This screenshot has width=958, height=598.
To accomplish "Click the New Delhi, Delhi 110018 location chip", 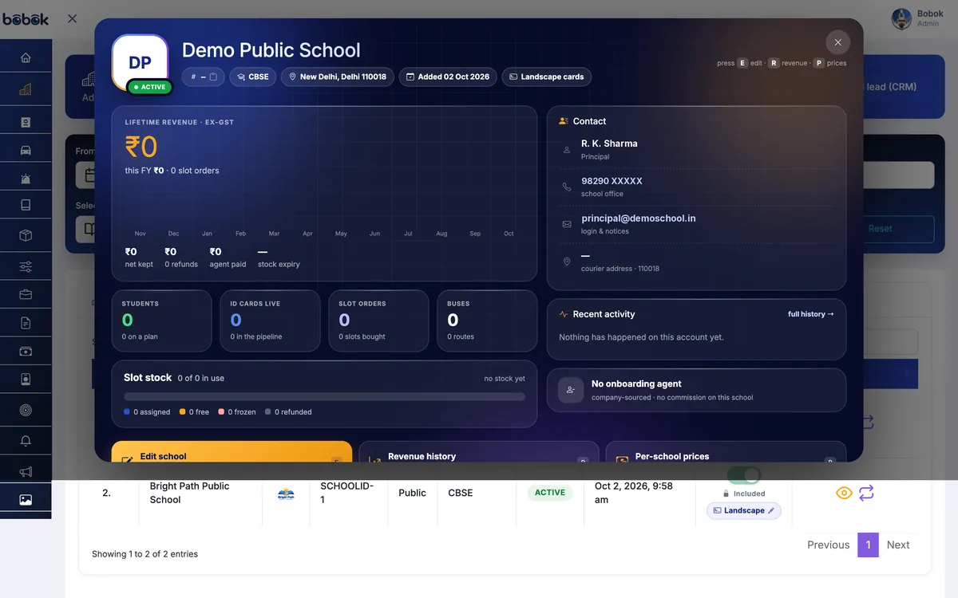I will pyautogui.click(x=337, y=77).
